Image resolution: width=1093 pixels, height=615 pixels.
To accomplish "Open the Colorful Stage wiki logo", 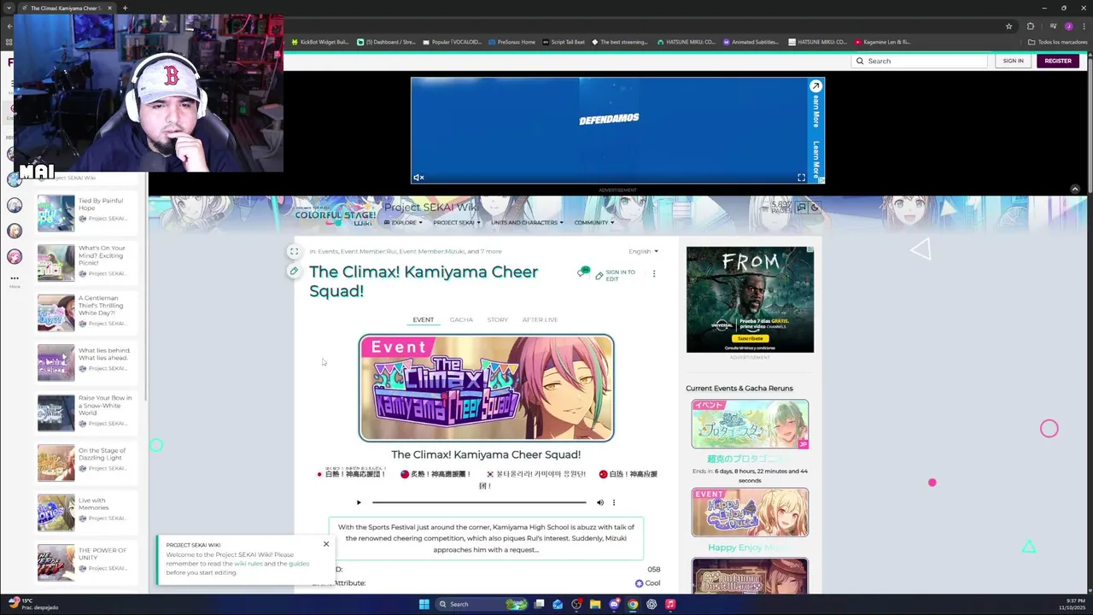I will point(335,213).
